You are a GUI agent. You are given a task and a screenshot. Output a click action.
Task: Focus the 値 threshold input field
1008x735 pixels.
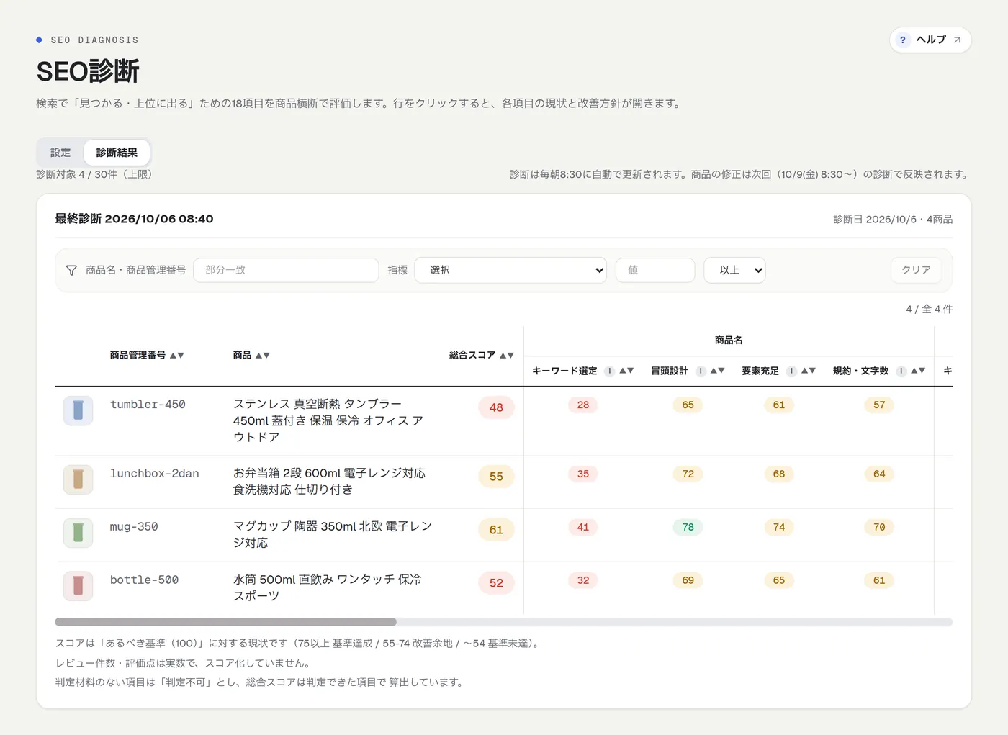[655, 270]
